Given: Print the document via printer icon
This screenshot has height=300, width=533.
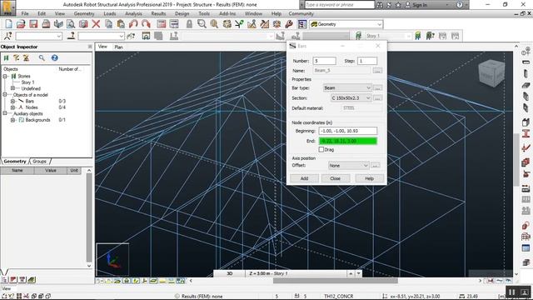Looking at the screenshot, I should [x=46, y=24].
